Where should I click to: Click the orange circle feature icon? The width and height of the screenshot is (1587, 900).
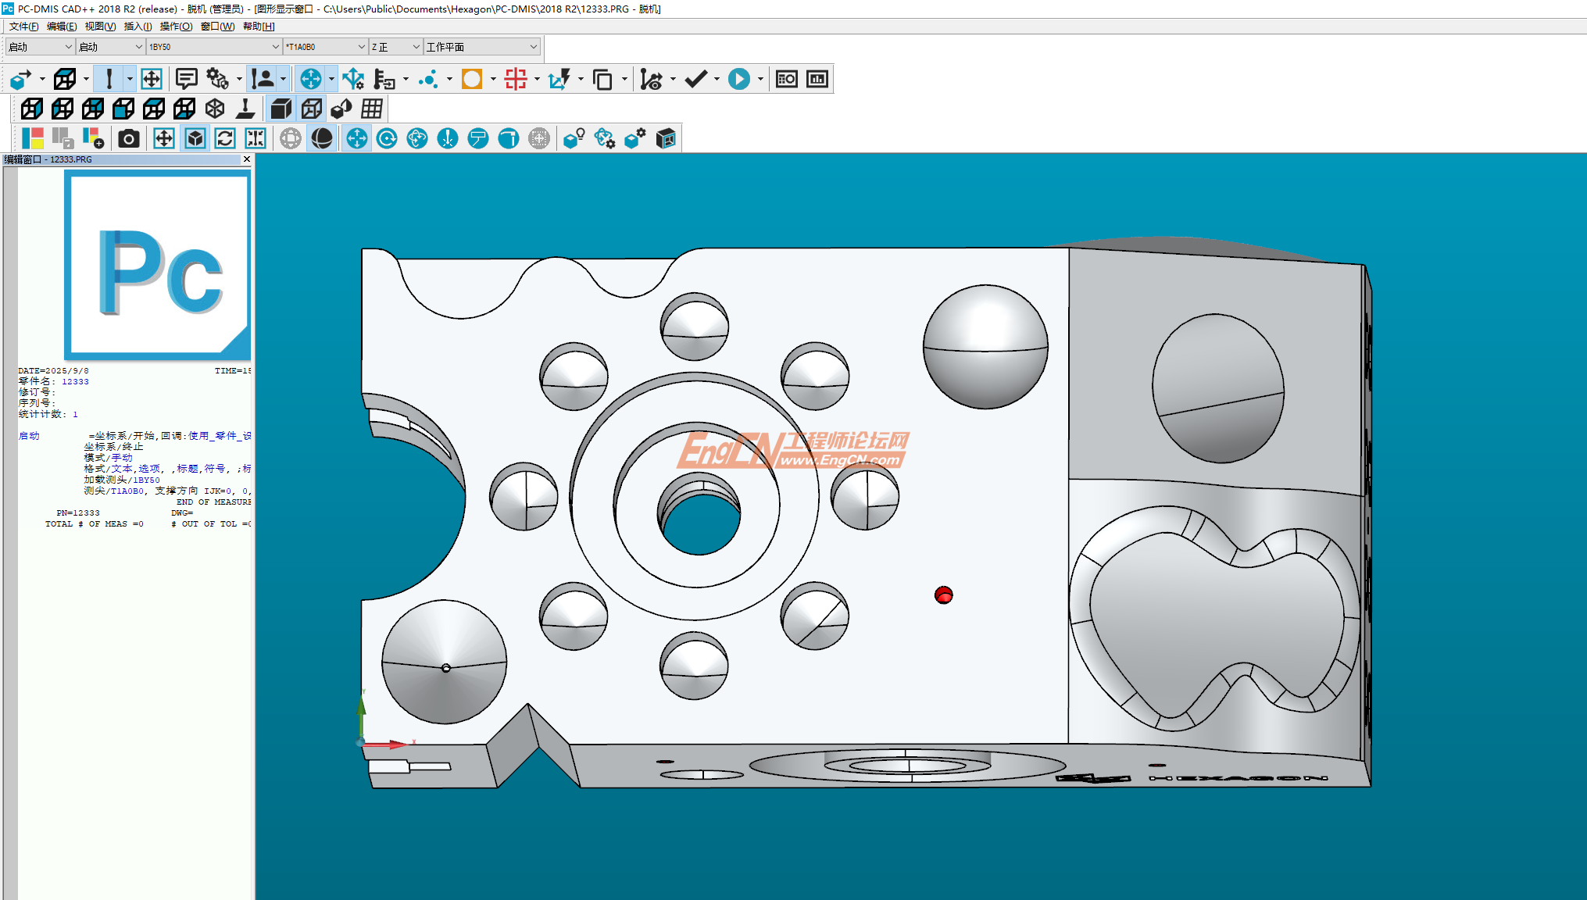(x=471, y=79)
